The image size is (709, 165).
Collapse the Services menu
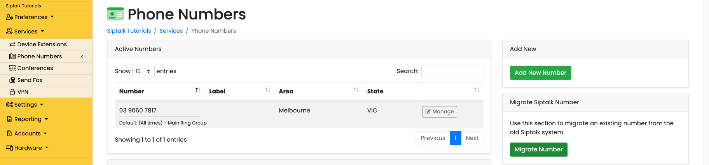[x=25, y=32]
